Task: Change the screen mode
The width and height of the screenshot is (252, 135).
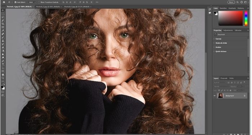Action: pos(3,95)
